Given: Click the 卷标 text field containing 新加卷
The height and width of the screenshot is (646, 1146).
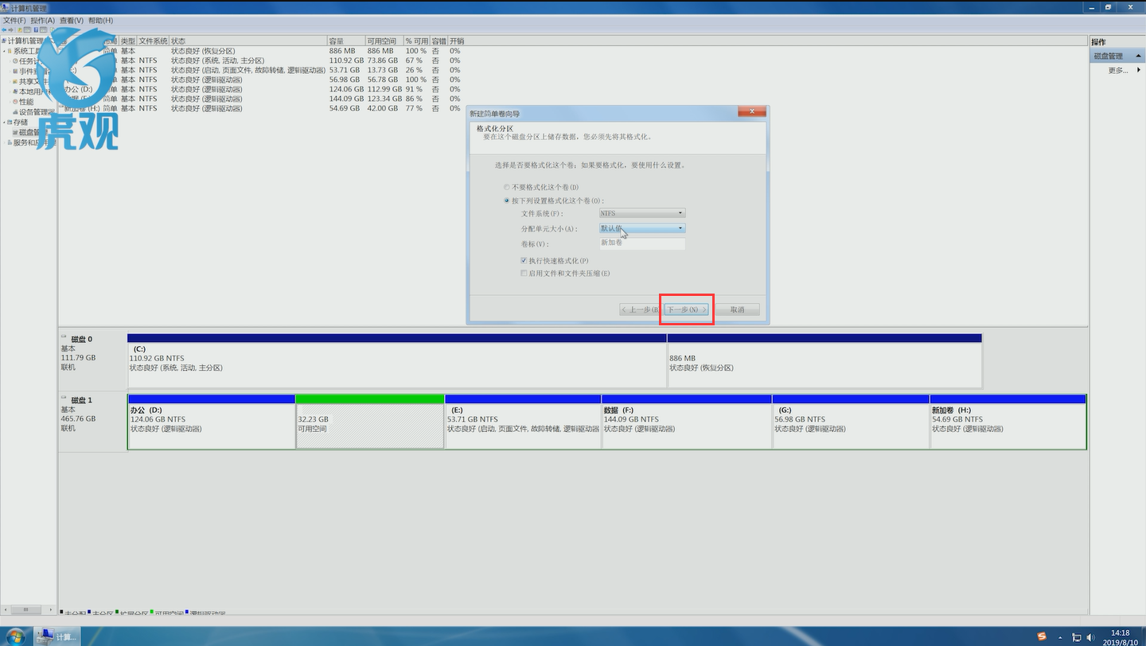Looking at the screenshot, I should 642,243.
